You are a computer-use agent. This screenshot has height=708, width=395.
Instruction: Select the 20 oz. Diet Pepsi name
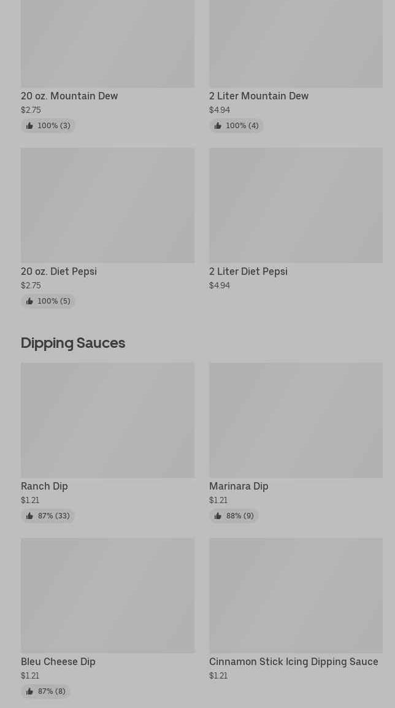59,271
